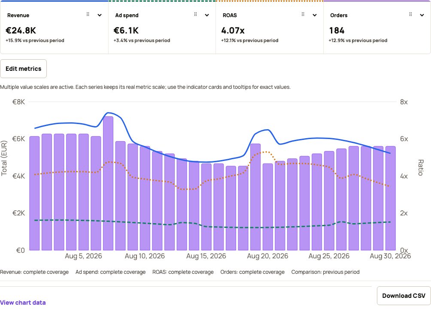
Task: Click Revenue: complete coverage note
Action: point(34,272)
